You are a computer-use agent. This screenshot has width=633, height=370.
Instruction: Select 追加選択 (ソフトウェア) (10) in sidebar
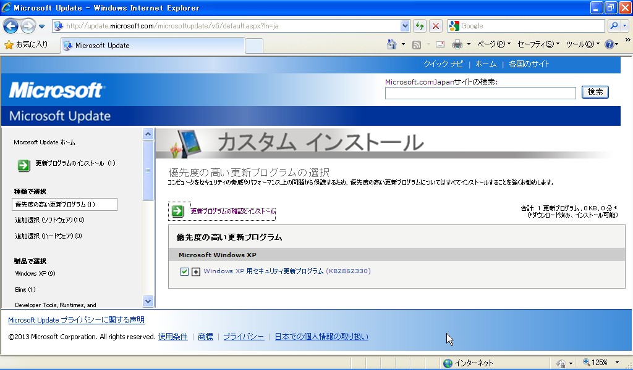49,220
